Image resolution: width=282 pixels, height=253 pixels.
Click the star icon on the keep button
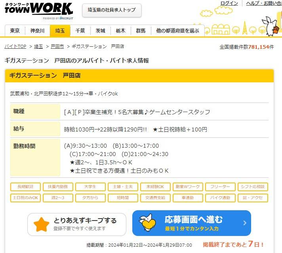pyautogui.click(x=41, y=224)
